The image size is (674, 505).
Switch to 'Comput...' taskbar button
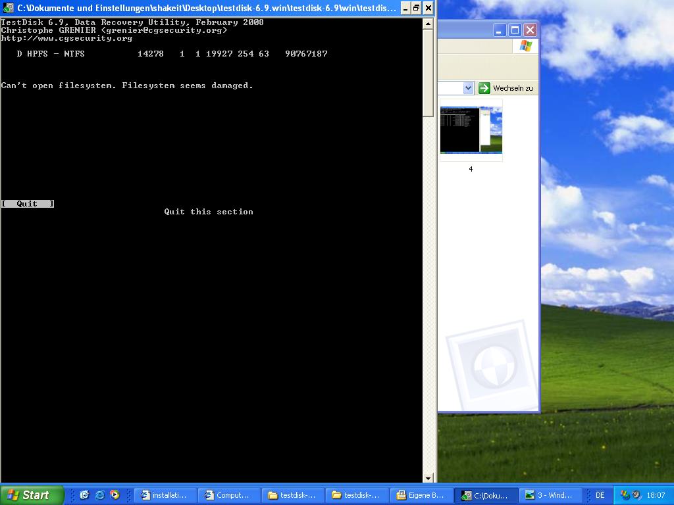click(x=230, y=495)
